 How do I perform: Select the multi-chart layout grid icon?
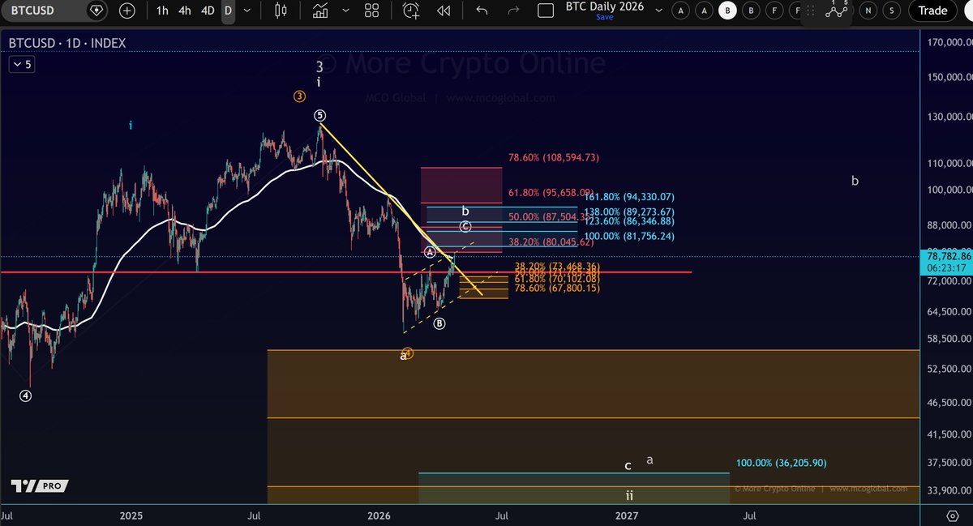[371, 11]
